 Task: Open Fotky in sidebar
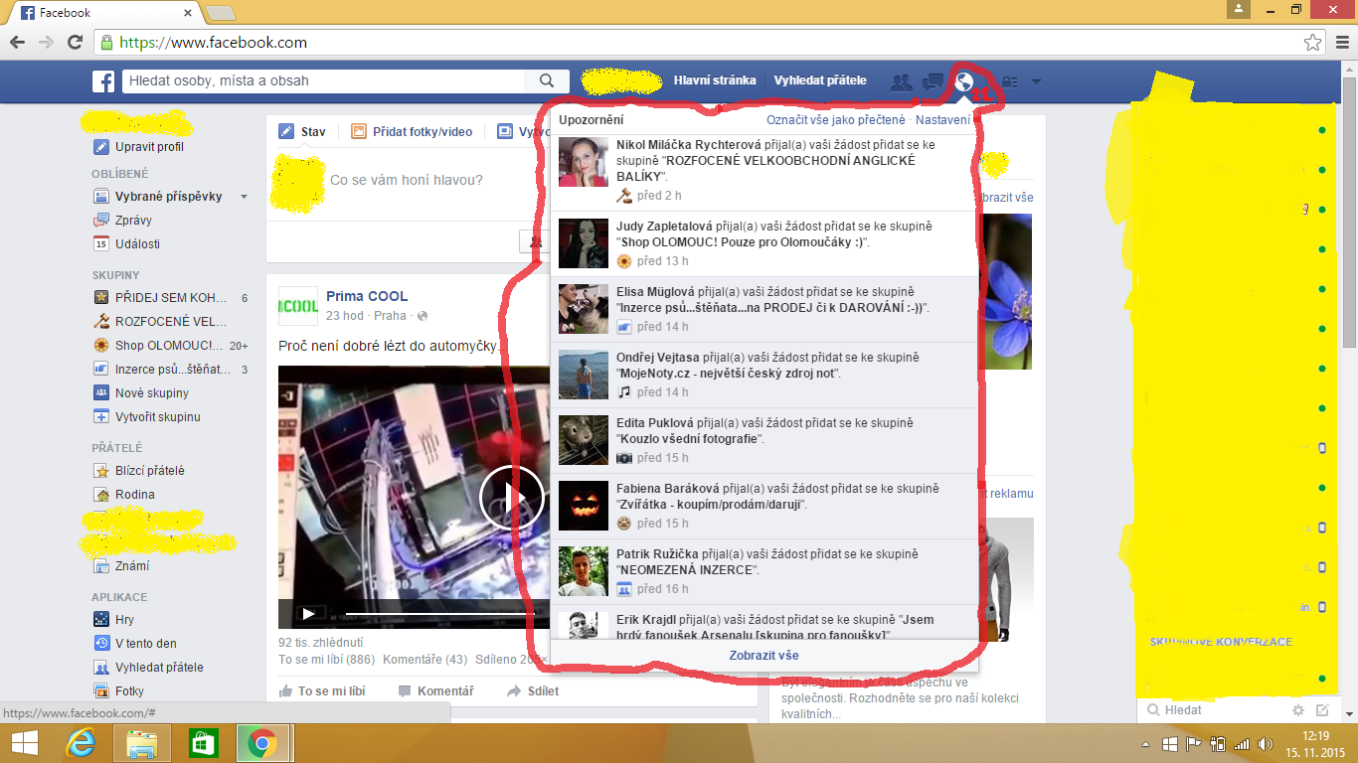tap(129, 691)
